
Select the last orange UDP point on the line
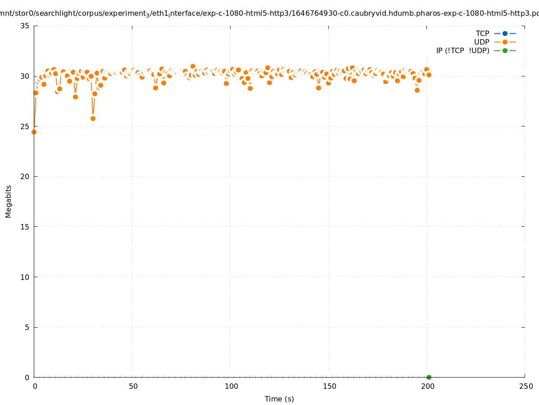429,75
